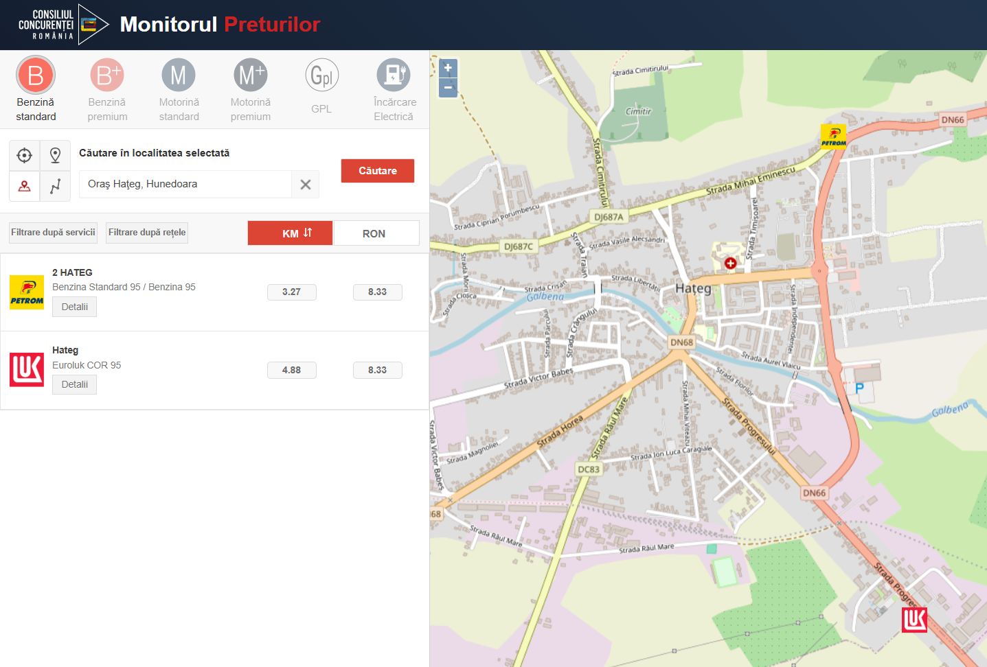Open Detalii for 2 HATEG Petrom

(x=74, y=307)
